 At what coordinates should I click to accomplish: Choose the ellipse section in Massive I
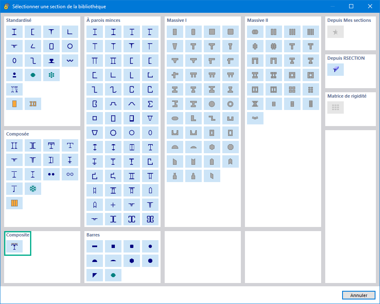tap(175, 118)
